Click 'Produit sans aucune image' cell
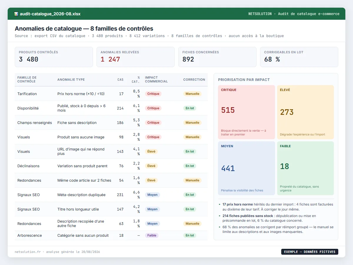Viewport: 353px width, 265px height. (x=81, y=137)
